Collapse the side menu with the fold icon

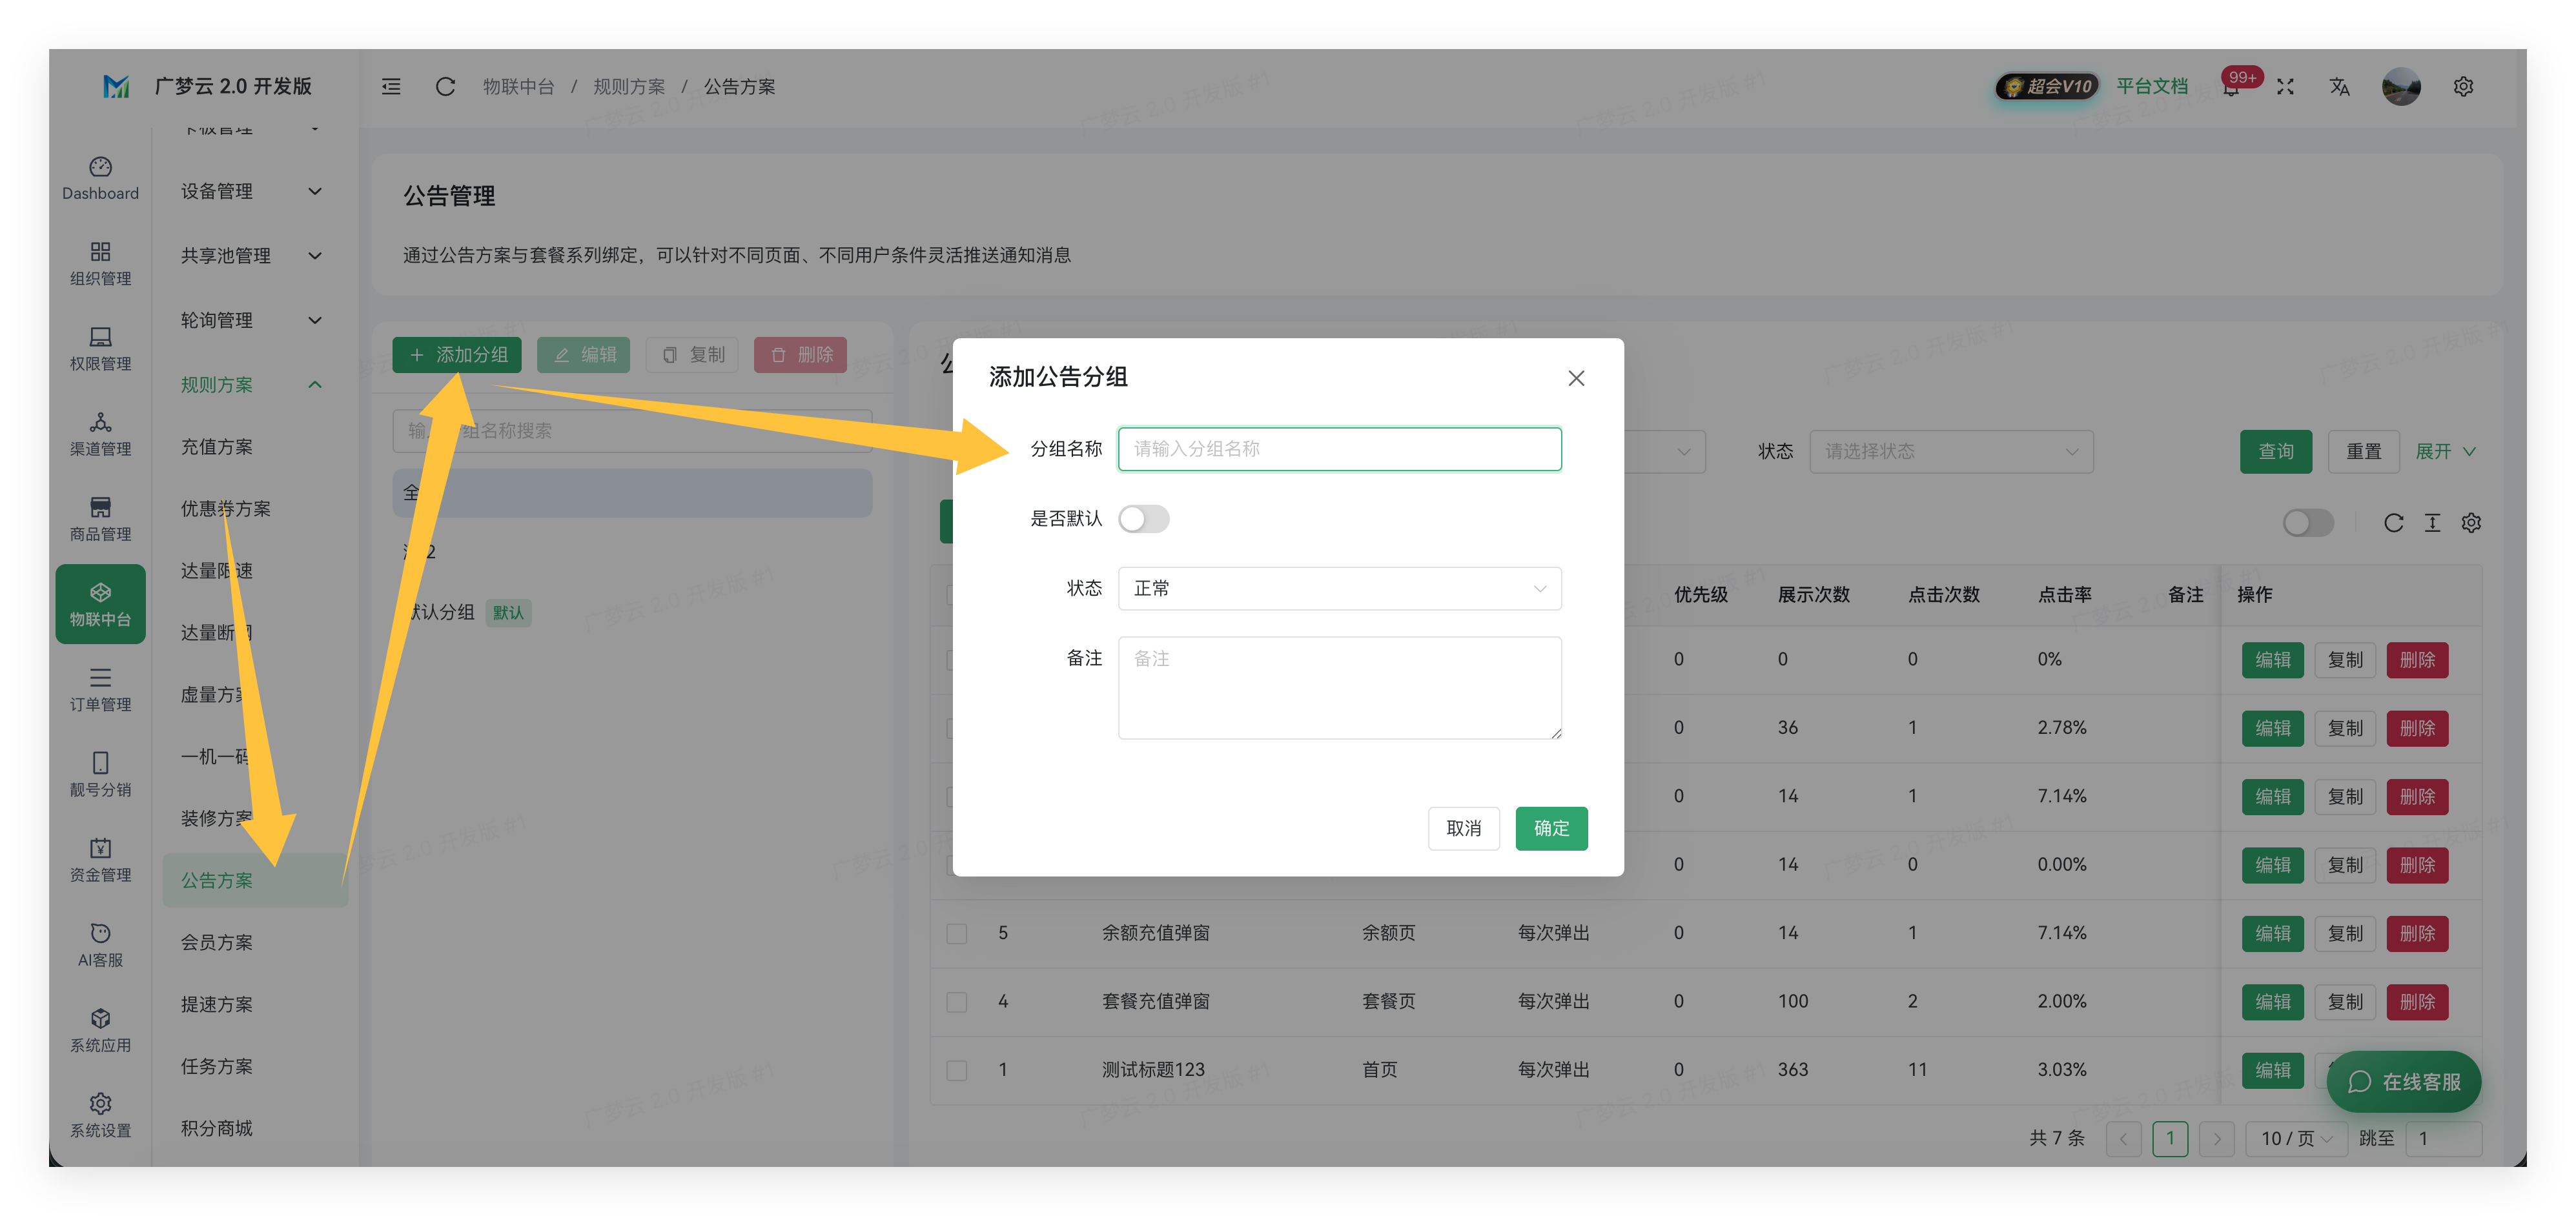tap(391, 87)
